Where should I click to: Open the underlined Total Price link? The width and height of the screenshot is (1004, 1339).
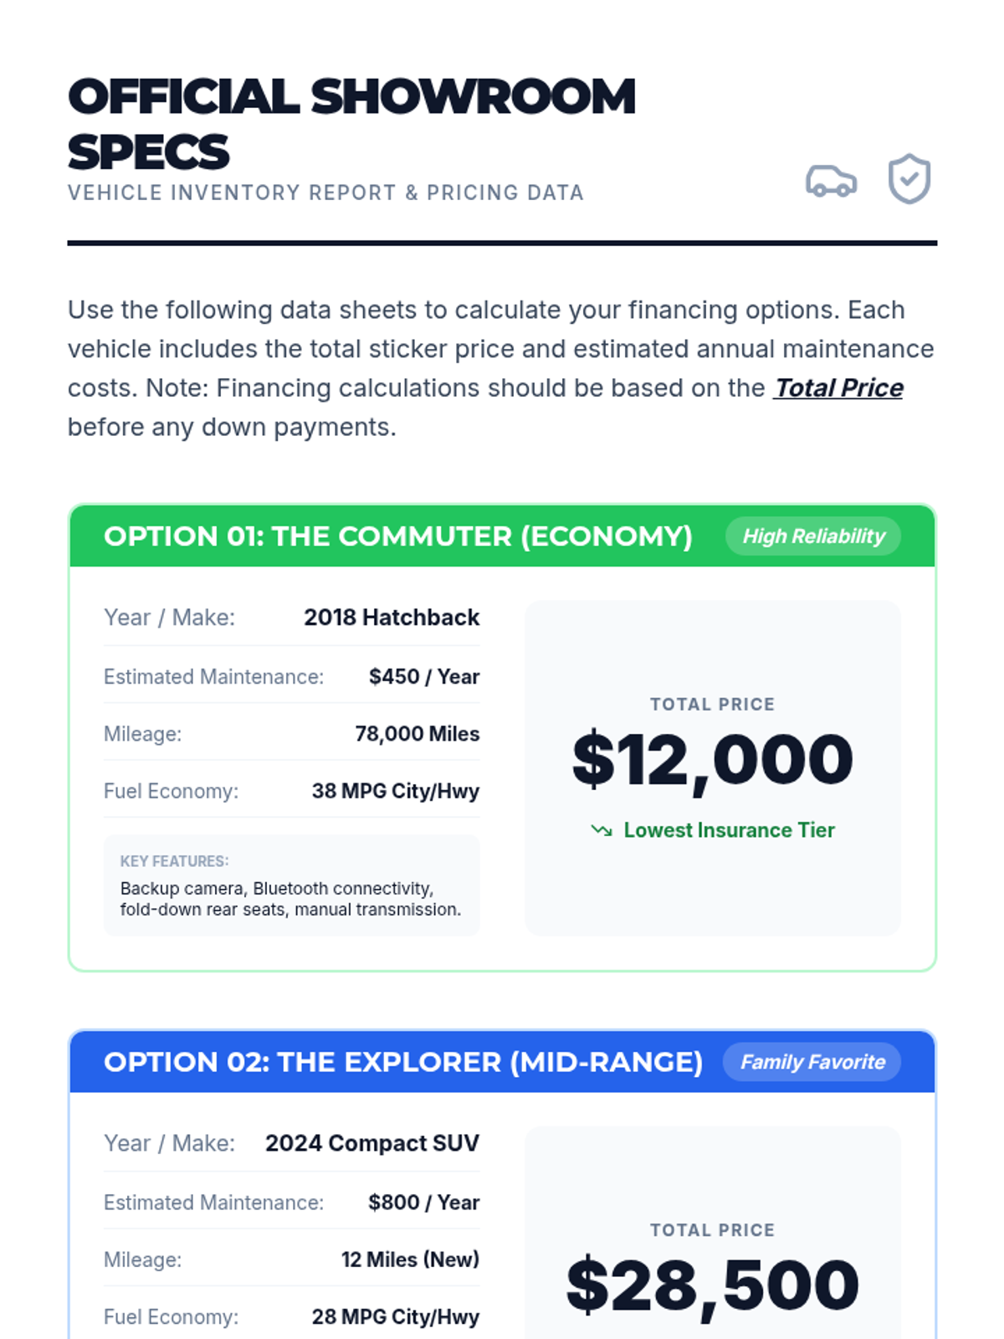pyautogui.click(x=838, y=387)
